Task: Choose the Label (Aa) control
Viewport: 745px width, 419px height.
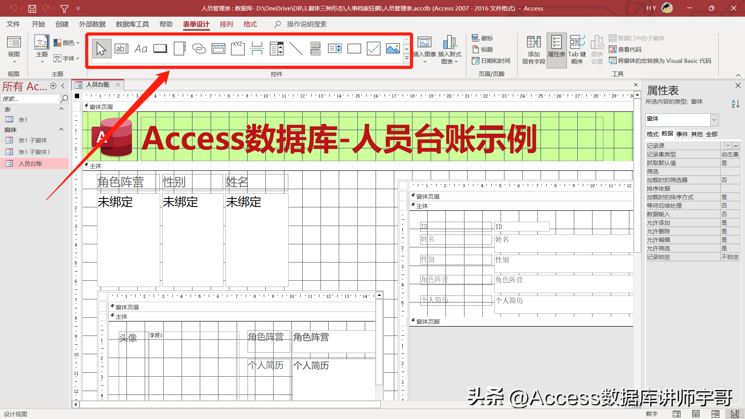Action: pos(141,49)
